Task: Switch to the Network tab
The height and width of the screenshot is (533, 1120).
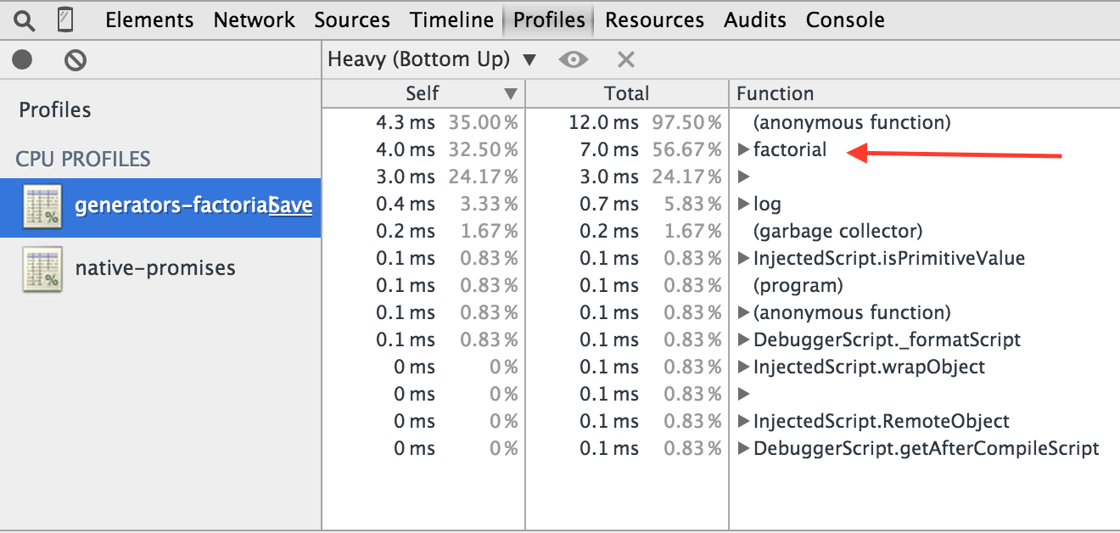Action: point(254,20)
